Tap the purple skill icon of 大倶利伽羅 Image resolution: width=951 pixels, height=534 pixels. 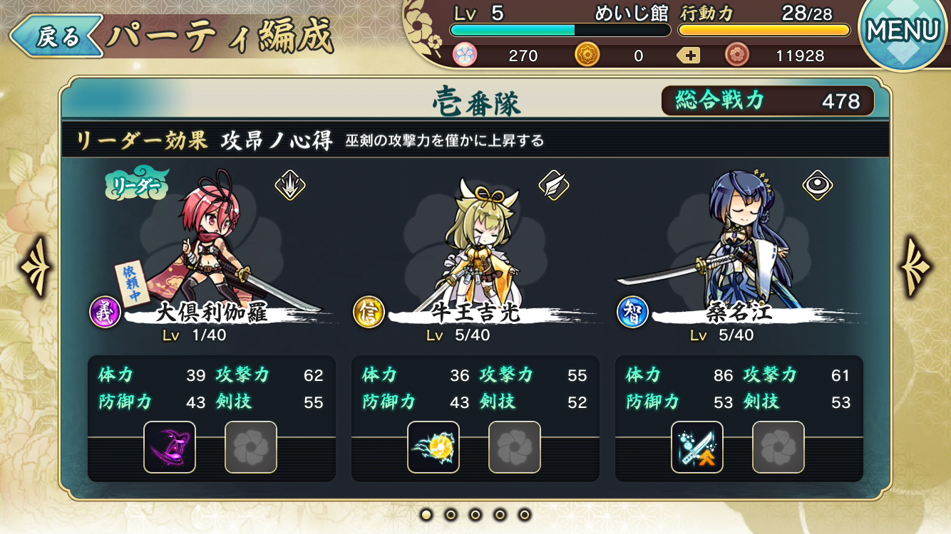pos(170,447)
